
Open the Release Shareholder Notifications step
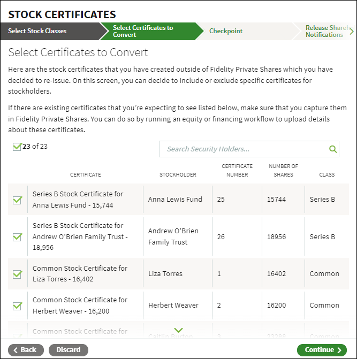click(326, 31)
